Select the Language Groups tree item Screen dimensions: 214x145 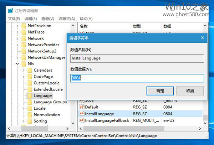[x=50, y=102]
